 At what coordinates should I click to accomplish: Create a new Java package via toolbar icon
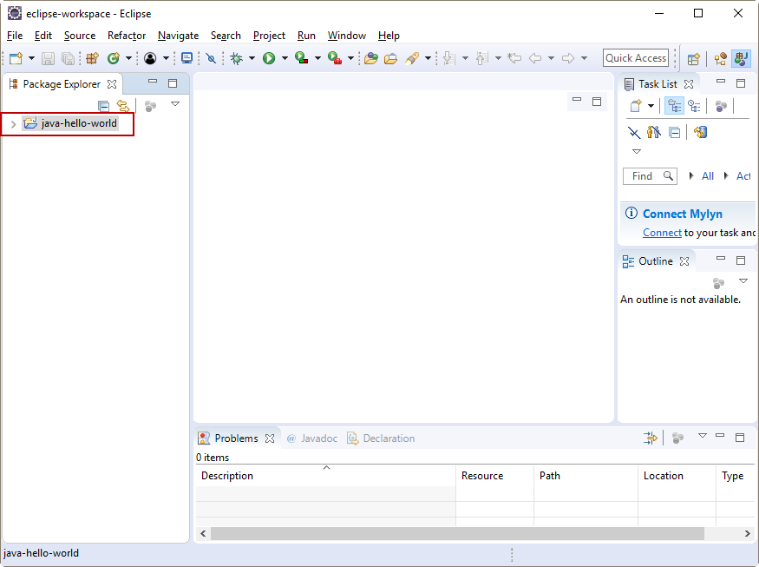92,59
